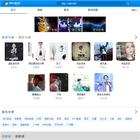The image size is (140, 140).
Task: Select the 非主流 category tag
Action: pyautogui.click(x=103, y=119)
